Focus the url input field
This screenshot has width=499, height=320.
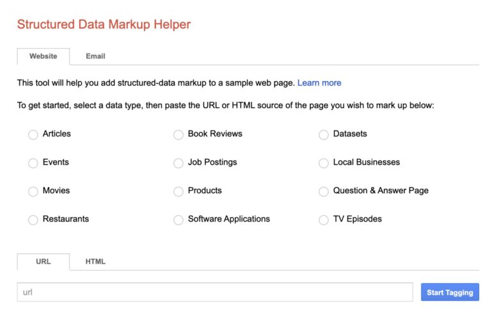215,292
